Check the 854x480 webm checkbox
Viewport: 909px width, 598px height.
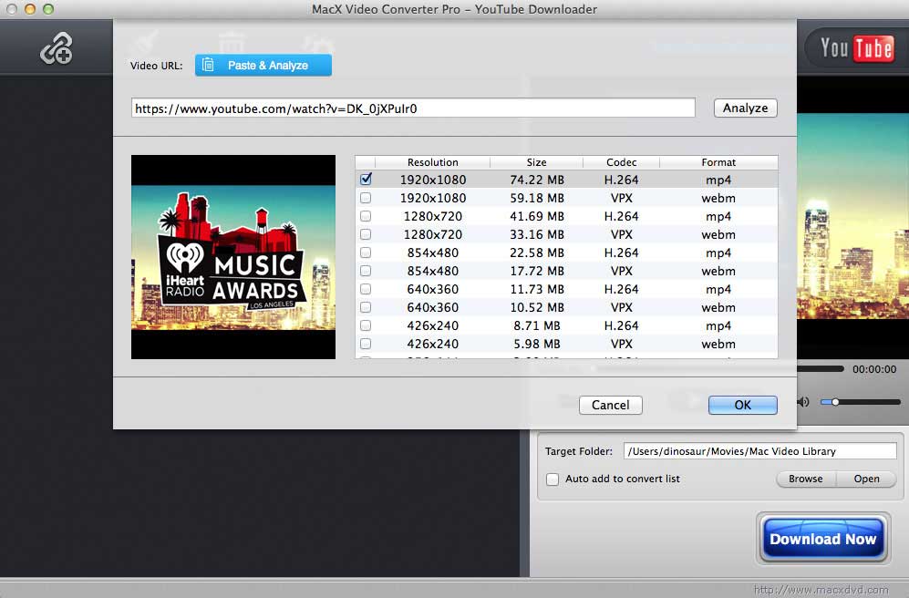click(366, 271)
